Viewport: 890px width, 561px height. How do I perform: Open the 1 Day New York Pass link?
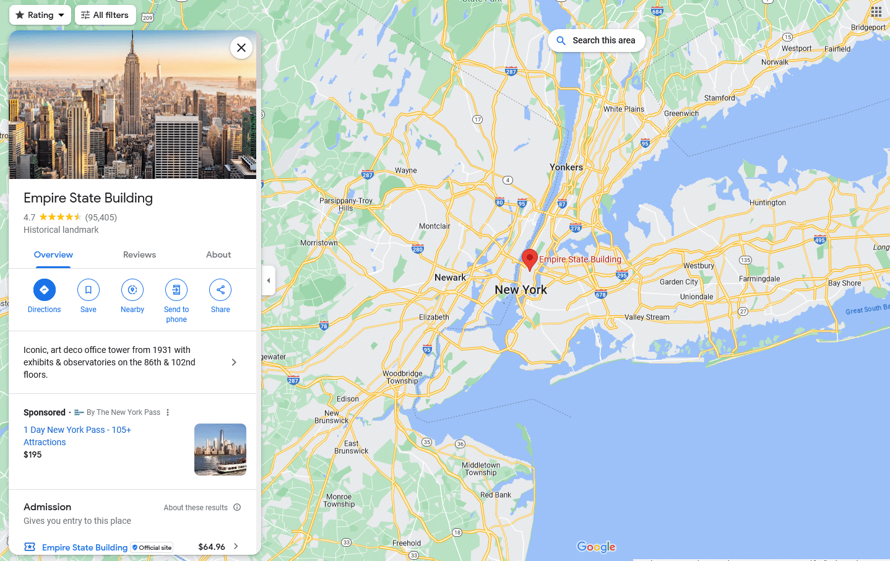coord(77,436)
